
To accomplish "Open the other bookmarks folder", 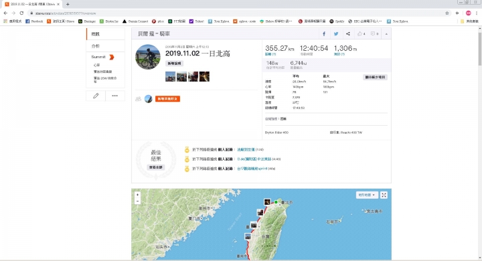I will (x=469, y=21).
